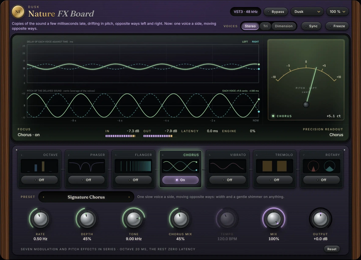361x260 pixels.
Task: Select the Vibrato sine wave graphic
Action: click(x=227, y=166)
